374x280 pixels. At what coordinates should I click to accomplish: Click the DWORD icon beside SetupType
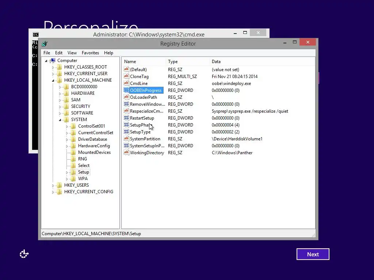(x=126, y=131)
